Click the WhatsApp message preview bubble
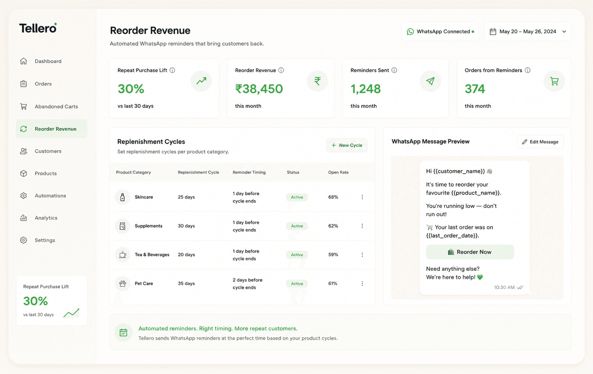 pyautogui.click(x=475, y=228)
